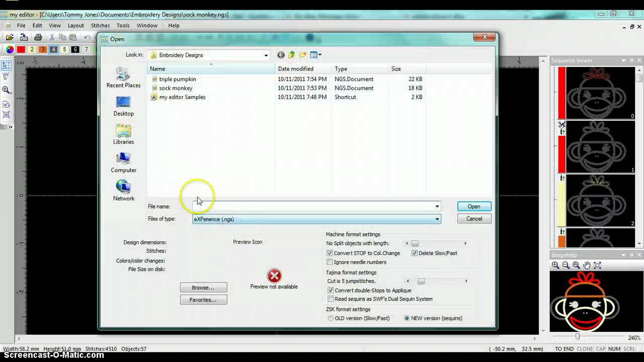
Task: Toggle Convert STOP to Col.Change checkbox
Action: pyautogui.click(x=330, y=253)
